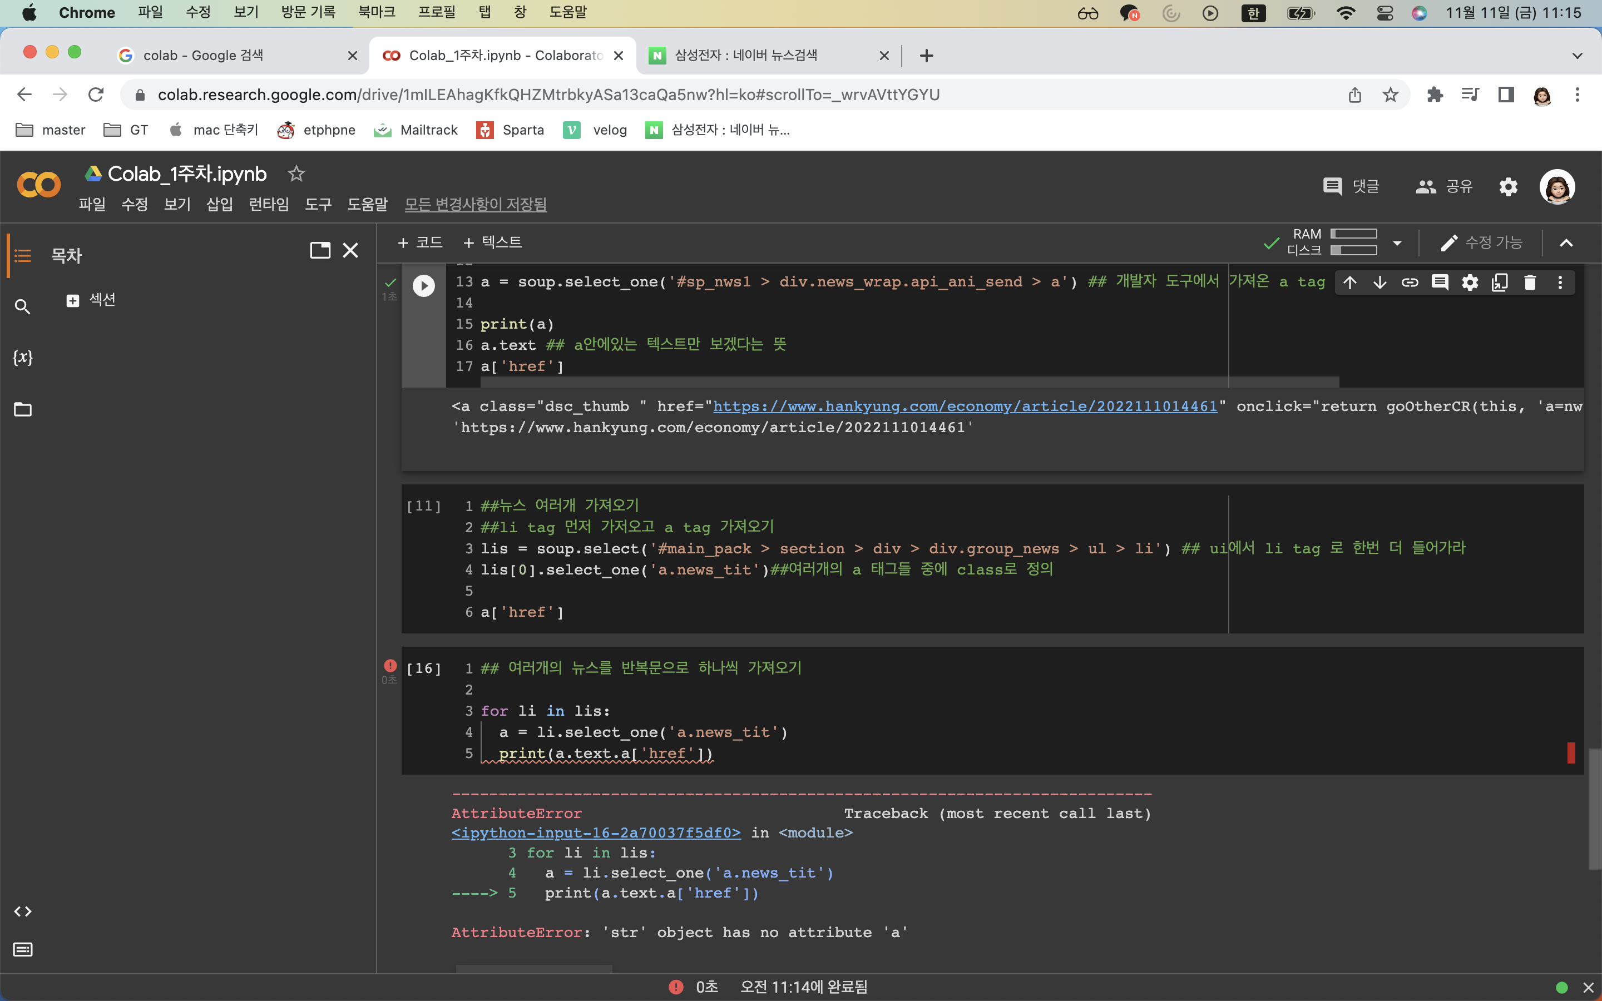This screenshot has width=1602, height=1001.
Task: Open macOS Control Center icon
Action: tap(1384, 13)
